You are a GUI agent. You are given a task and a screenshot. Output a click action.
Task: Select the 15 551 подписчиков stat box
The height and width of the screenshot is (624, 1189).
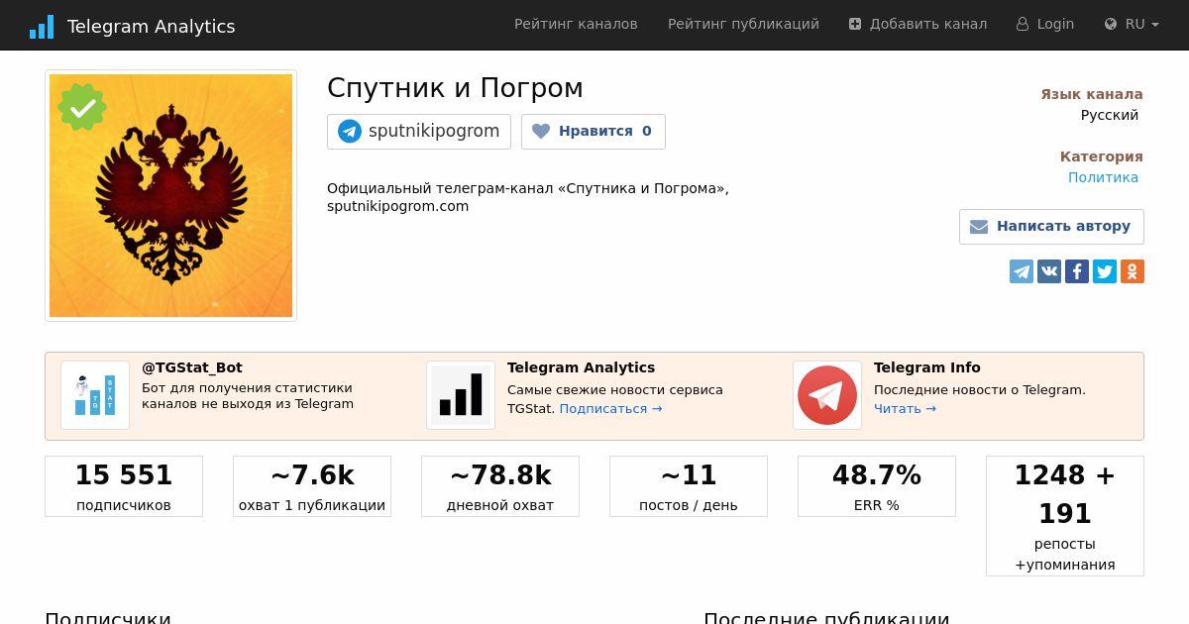pyautogui.click(x=124, y=486)
